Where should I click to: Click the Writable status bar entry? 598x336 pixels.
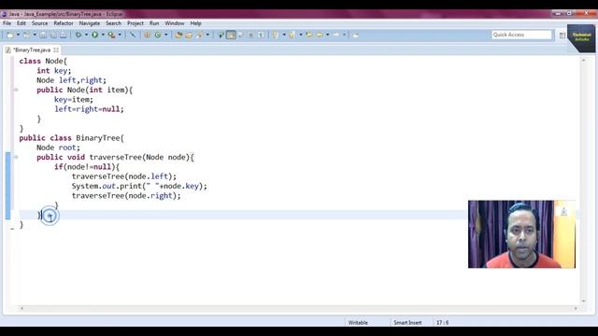358,323
